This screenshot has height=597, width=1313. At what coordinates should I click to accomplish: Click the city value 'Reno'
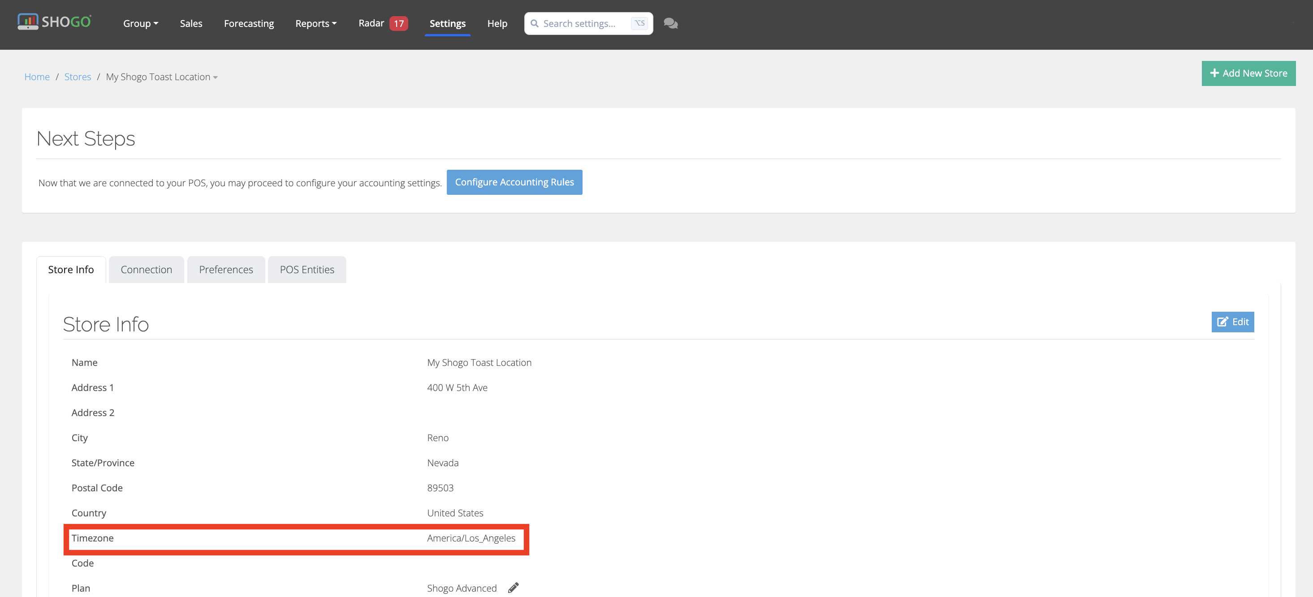(438, 438)
